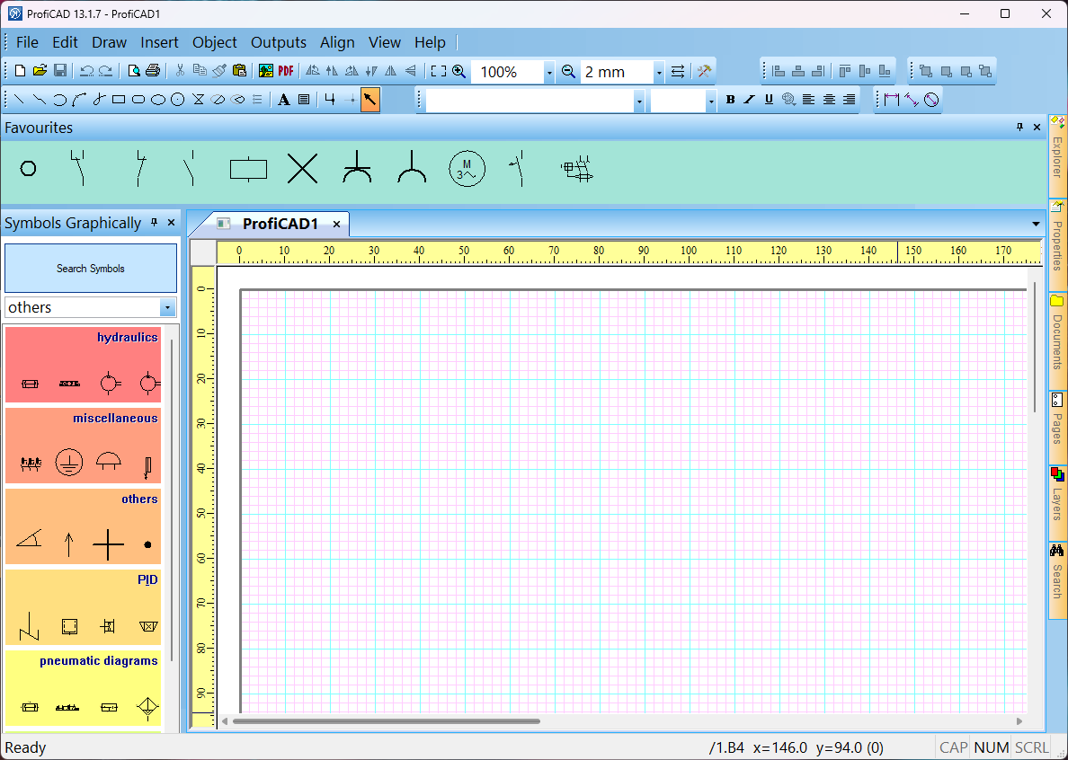Create a new document with the New icon

point(21,71)
